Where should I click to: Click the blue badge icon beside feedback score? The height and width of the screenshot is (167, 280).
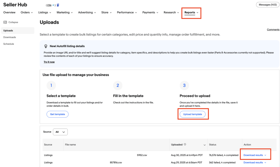click(x=58, y=5)
